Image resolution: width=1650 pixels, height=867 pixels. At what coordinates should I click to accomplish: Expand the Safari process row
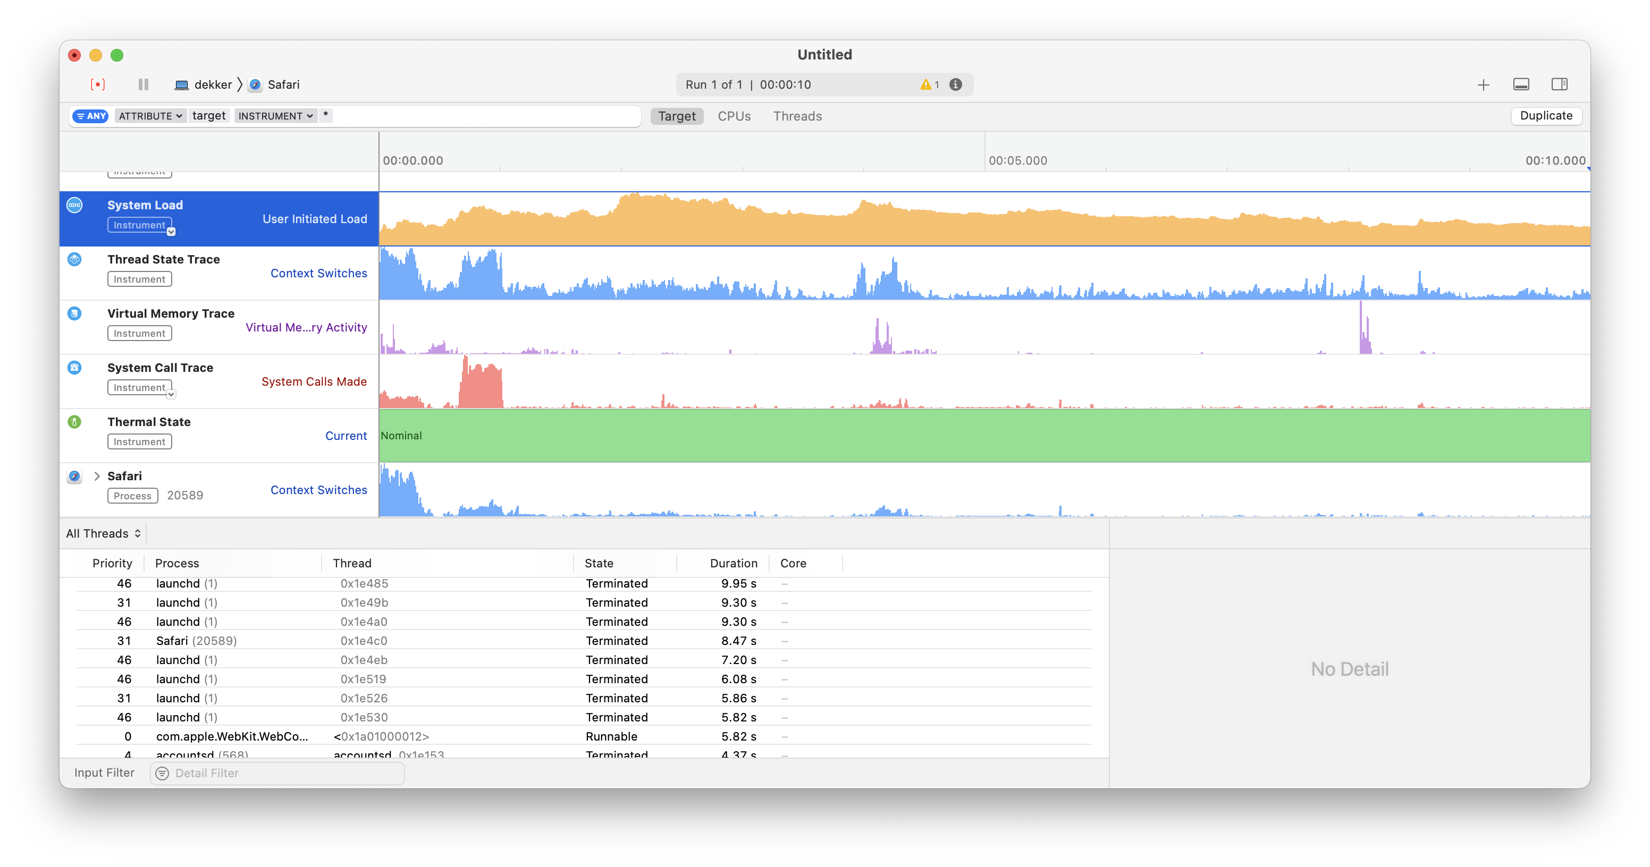tap(97, 476)
